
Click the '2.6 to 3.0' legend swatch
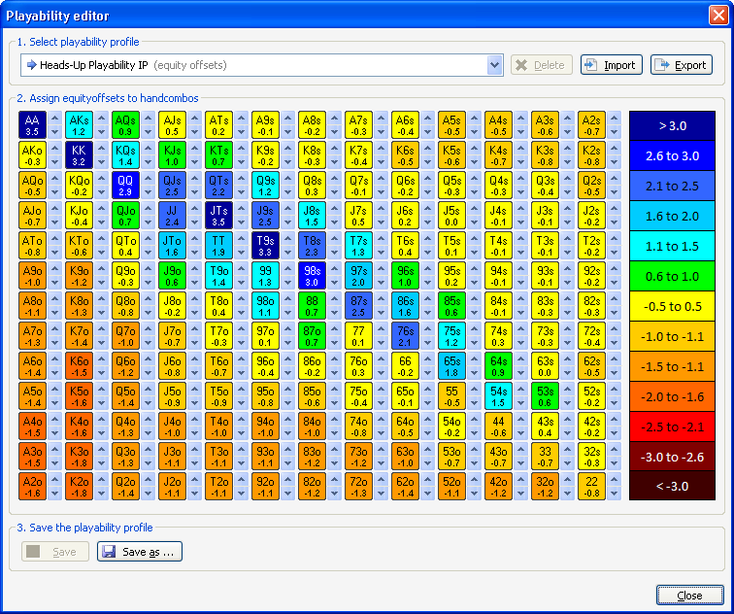pos(672,156)
